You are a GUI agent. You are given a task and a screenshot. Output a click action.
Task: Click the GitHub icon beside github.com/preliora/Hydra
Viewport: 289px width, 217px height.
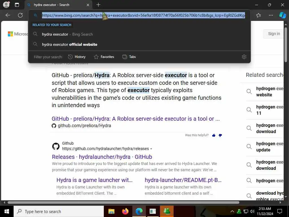coord(54,126)
